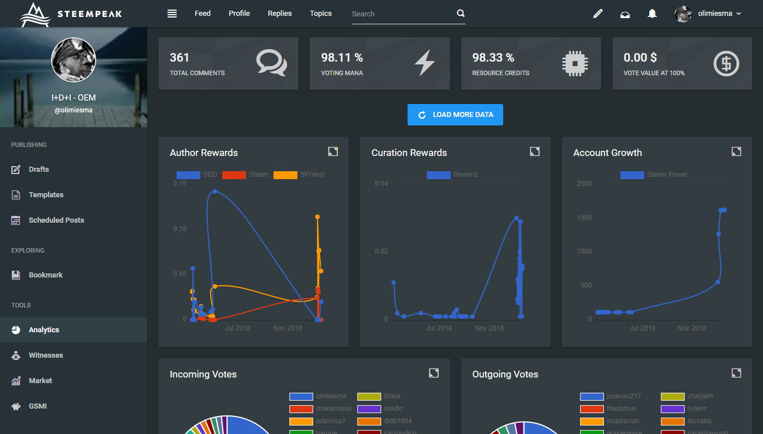763x434 pixels.
Task: Click the Steem Power legend color swatch
Action: tap(632, 175)
